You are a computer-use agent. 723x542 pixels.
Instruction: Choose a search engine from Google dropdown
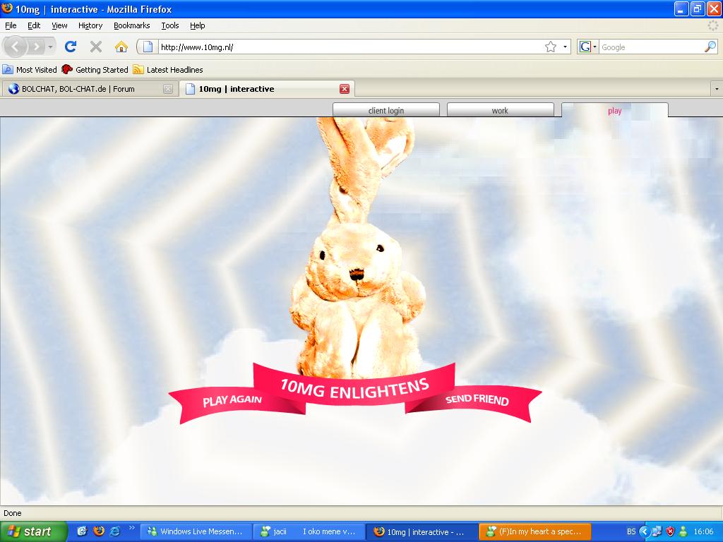(x=588, y=47)
